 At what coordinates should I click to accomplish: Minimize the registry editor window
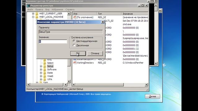139,6
